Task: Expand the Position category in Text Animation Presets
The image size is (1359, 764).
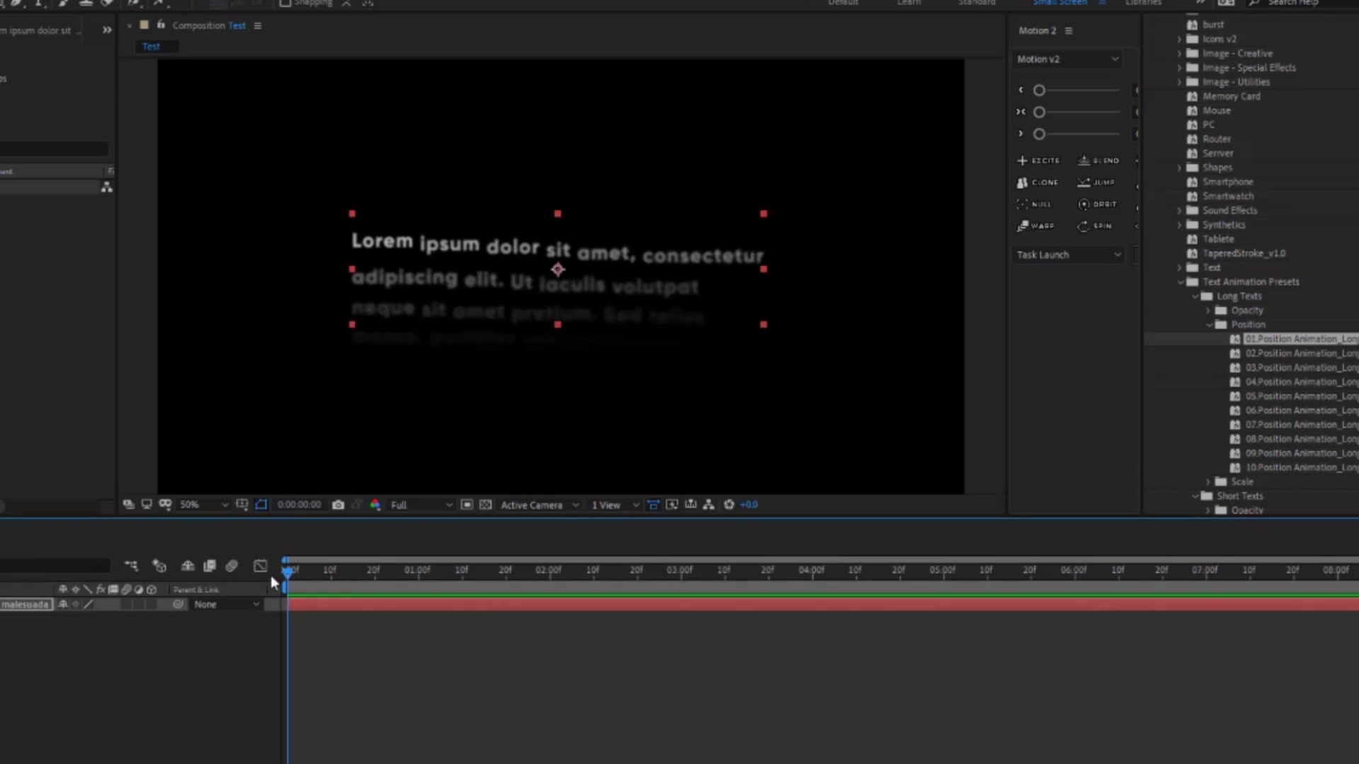Action: pos(1210,324)
